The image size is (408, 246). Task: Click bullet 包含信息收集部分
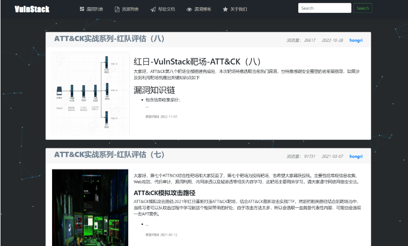[163, 100]
